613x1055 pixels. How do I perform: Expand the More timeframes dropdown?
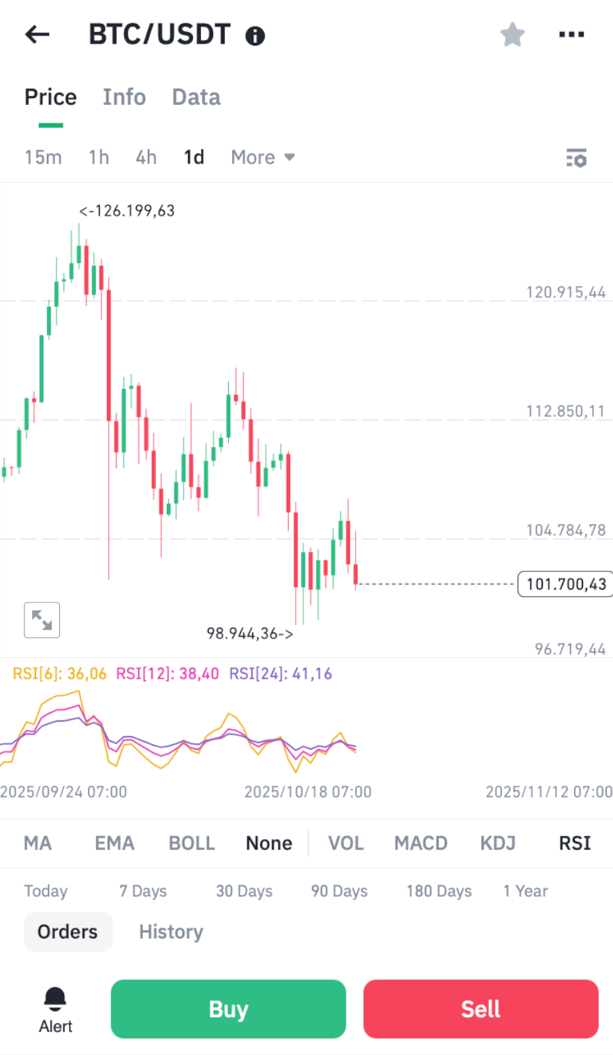click(262, 157)
